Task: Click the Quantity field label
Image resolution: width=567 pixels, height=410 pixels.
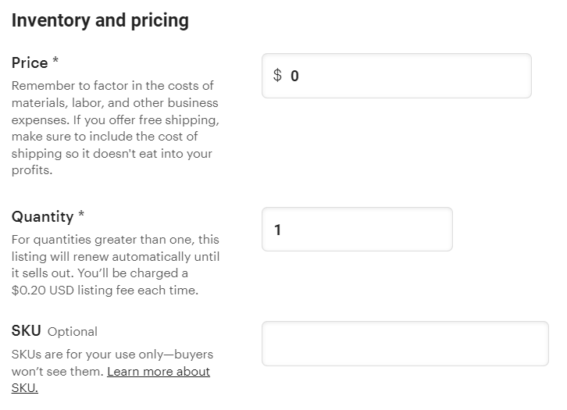Action: [42, 216]
